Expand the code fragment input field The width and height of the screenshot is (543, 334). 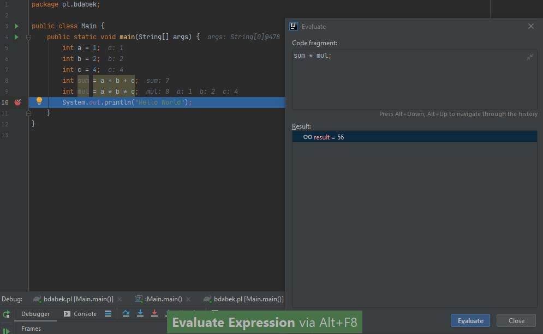(x=529, y=57)
